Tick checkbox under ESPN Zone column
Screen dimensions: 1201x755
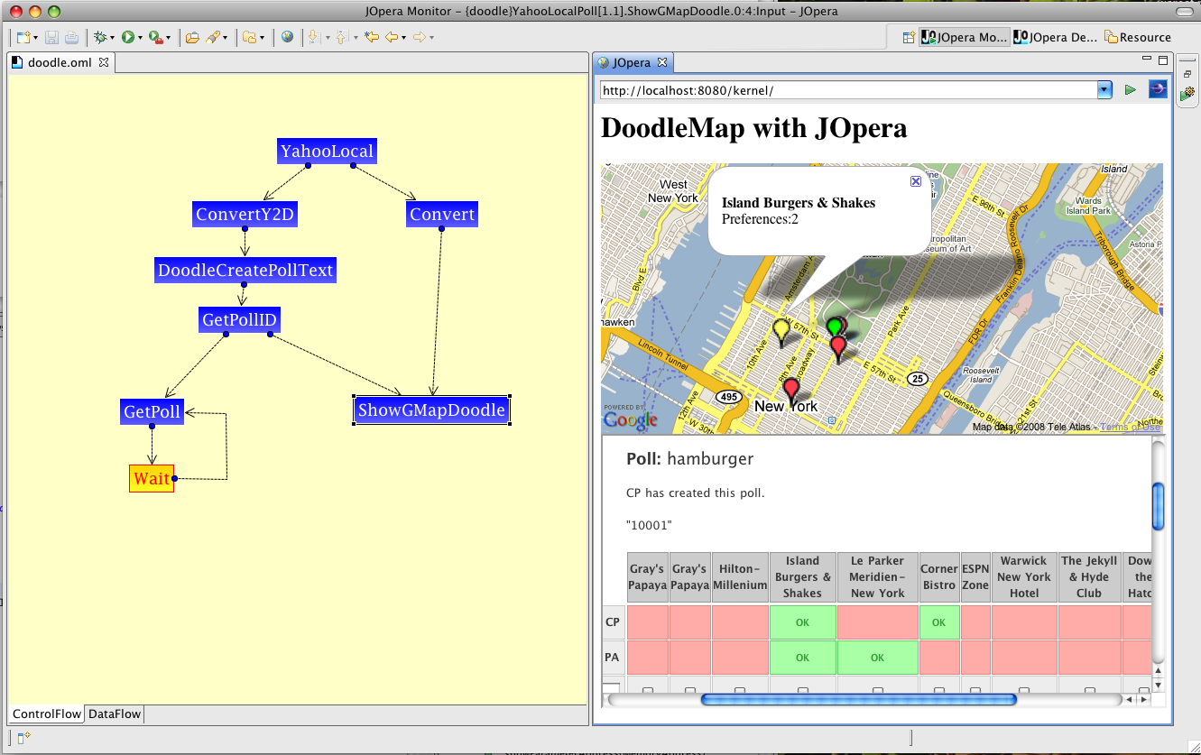[975, 691]
